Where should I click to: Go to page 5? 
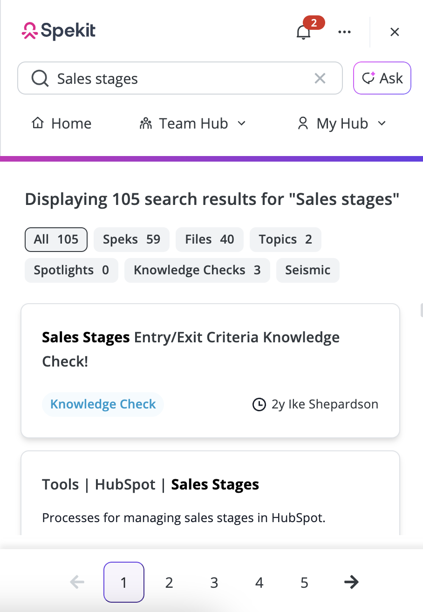point(304,582)
